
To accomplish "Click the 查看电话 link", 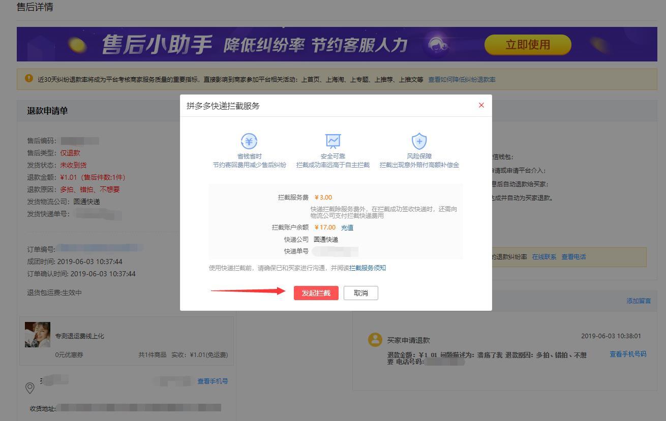I will click(573, 257).
